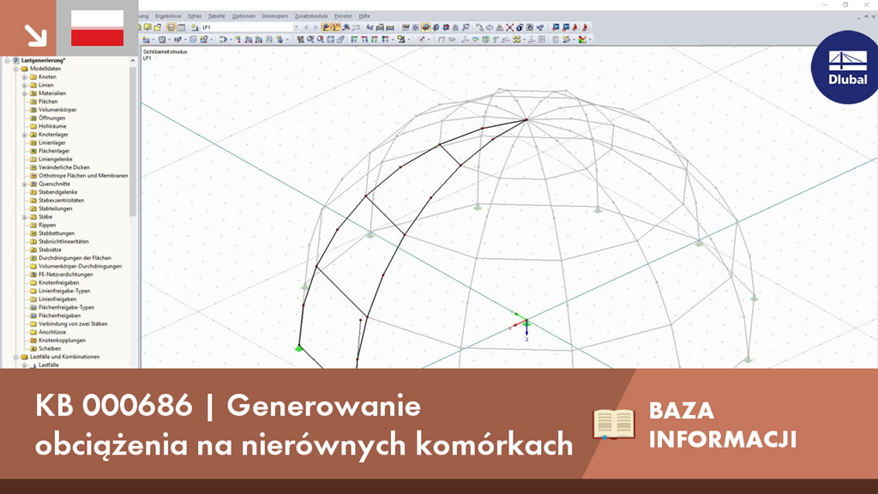Collapse Lastfälle und Kombinationen node
The image size is (878, 494).
point(15,357)
